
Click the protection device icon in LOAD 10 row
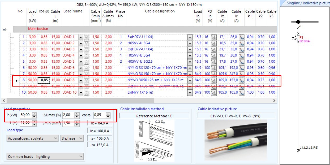tap(214, 93)
